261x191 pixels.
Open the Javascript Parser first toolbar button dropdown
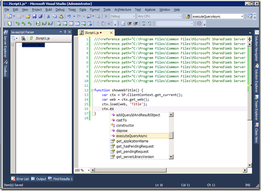17,38
